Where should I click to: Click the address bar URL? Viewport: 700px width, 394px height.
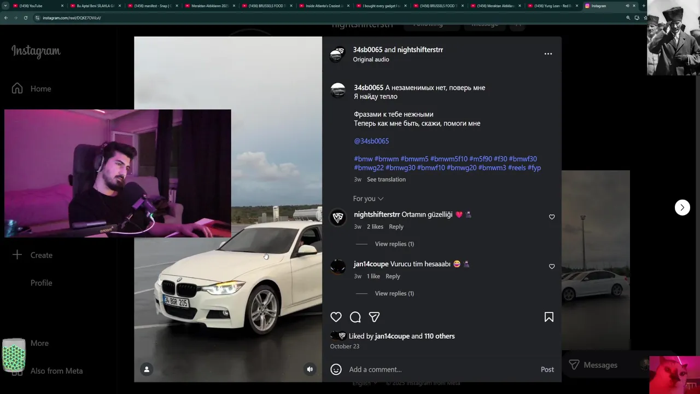pos(72,18)
